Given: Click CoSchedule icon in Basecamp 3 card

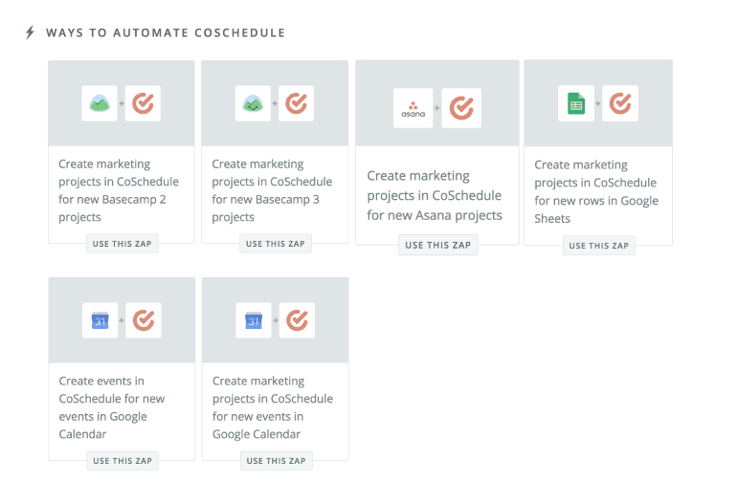Looking at the screenshot, I should [x=297, y=103].
